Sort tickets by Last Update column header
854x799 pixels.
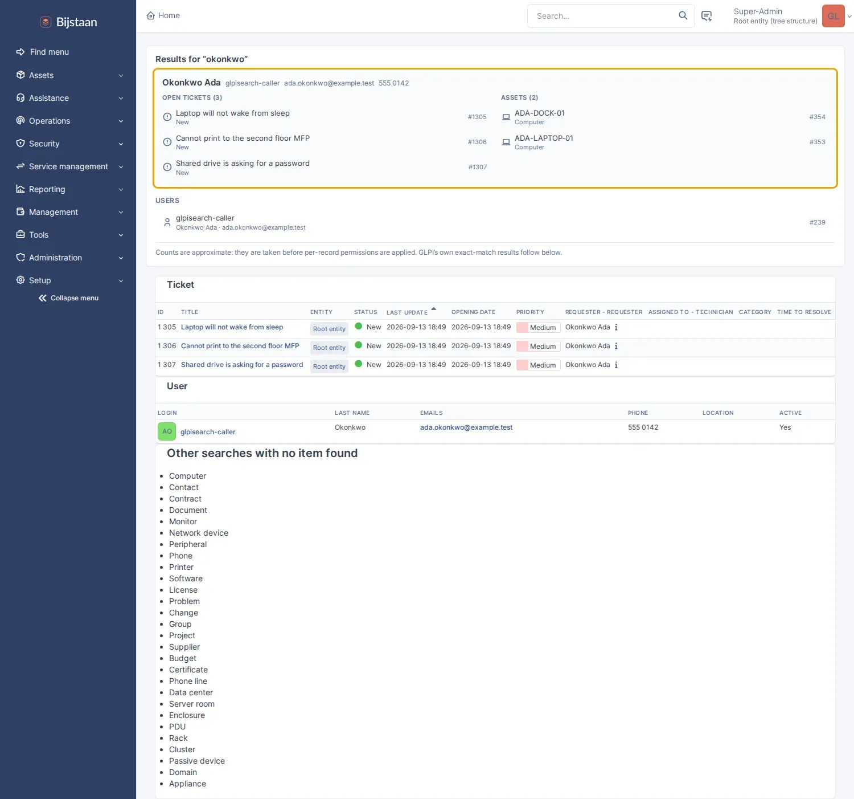(x=407, y=312)
